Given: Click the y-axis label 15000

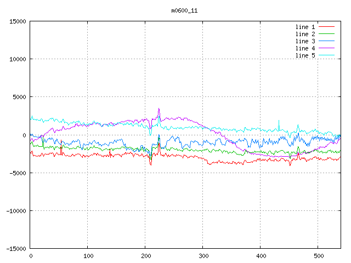Looking at the screenshot, I should (x=18, y=21).
